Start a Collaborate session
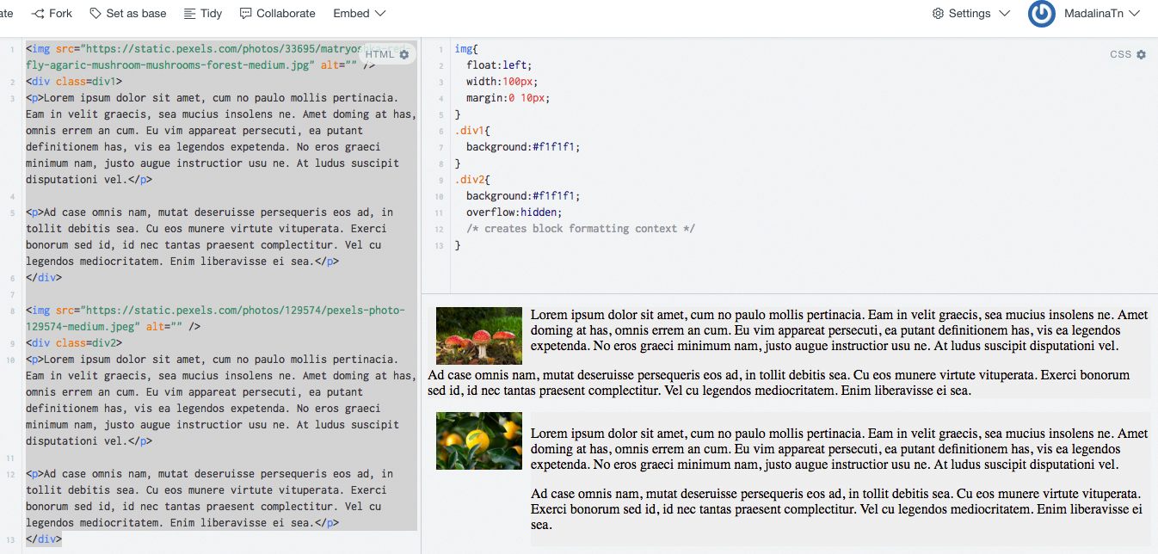 [x=277, y=13]
